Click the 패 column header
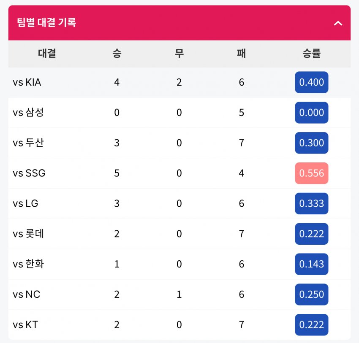 [241, 53]
